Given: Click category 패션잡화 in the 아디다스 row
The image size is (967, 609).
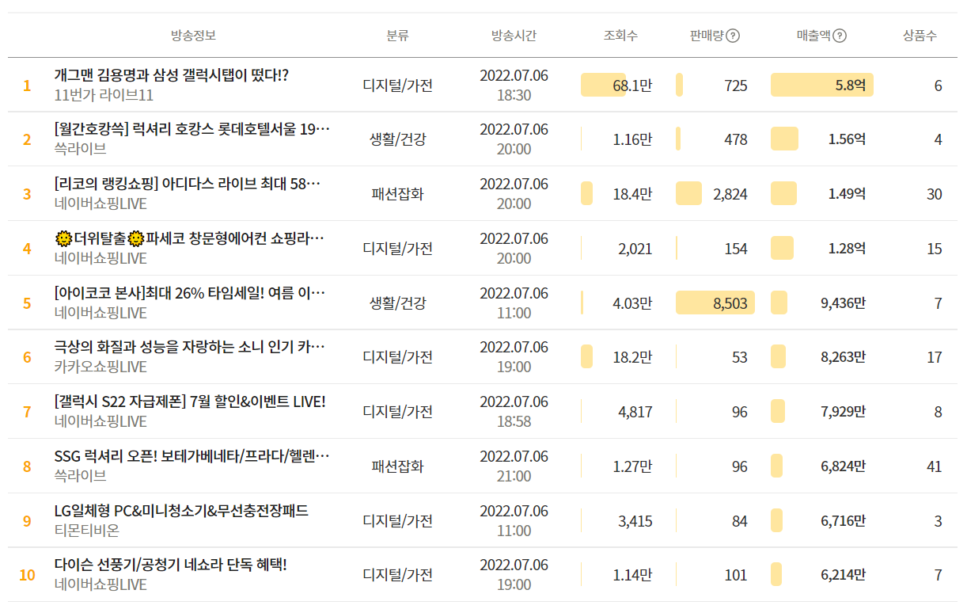Looking at the screenshot, I should click(397, 194).
